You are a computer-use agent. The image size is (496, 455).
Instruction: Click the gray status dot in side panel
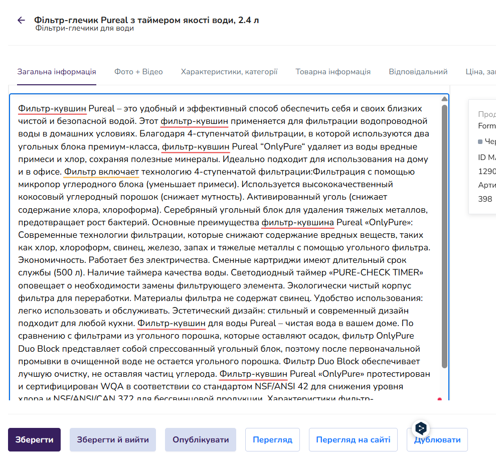pyautogui.click(x=480, y=141)
